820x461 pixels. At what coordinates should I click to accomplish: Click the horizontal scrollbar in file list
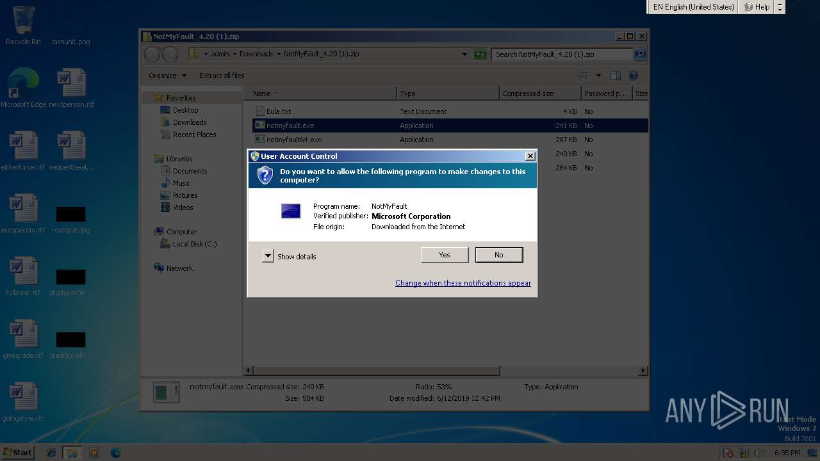[377, 371]
